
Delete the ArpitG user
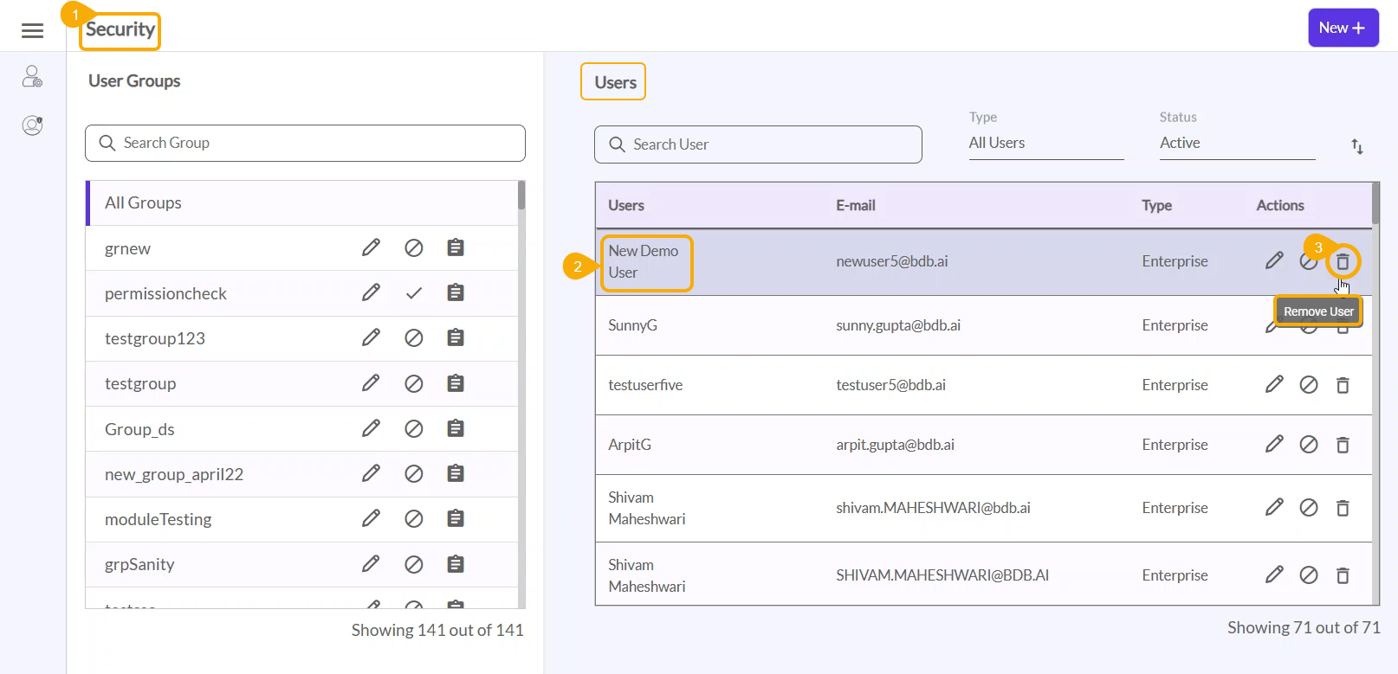point(1343,445)
